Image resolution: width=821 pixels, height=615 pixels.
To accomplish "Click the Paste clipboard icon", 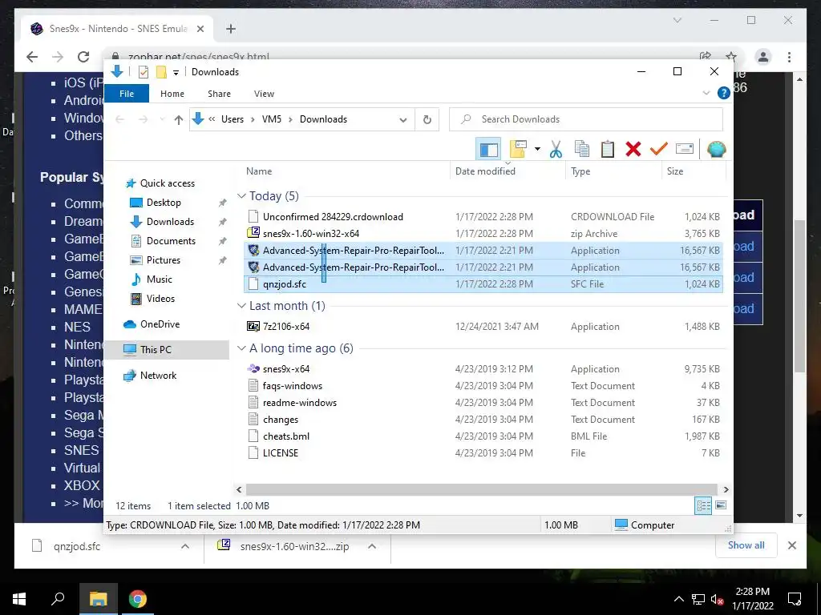I will pos(608,150).
